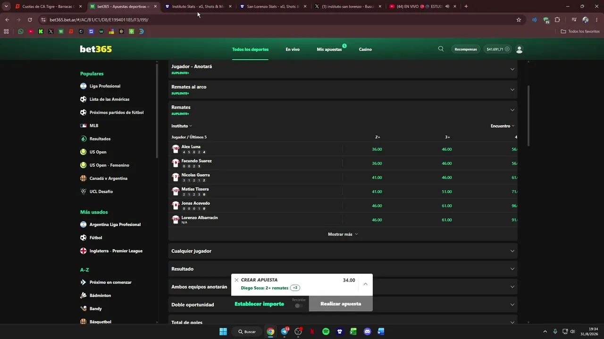The width and height of the screenshot is (604, 339).
Task: Open Telegram from the taskbar
Action: [x=285, y=331]
